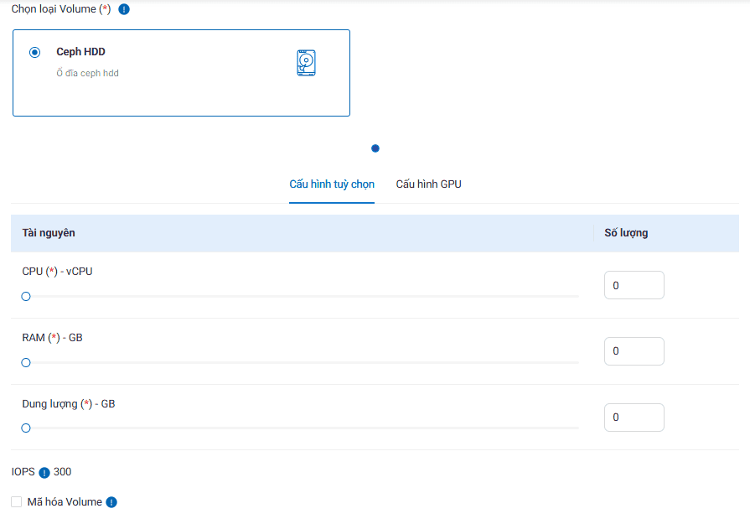Click the RAM GB slider handle
This screenshot has width=750, height=524.
pyautogui.click(x=26, y=363)
